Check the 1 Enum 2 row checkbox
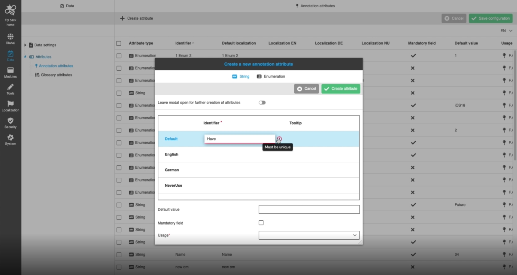 [x=119, y=55]
